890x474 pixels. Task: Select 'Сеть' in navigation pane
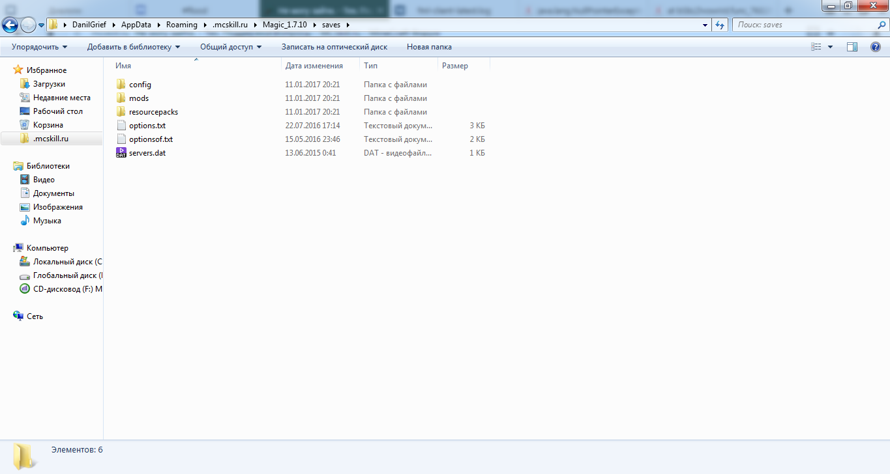(35, 316)
